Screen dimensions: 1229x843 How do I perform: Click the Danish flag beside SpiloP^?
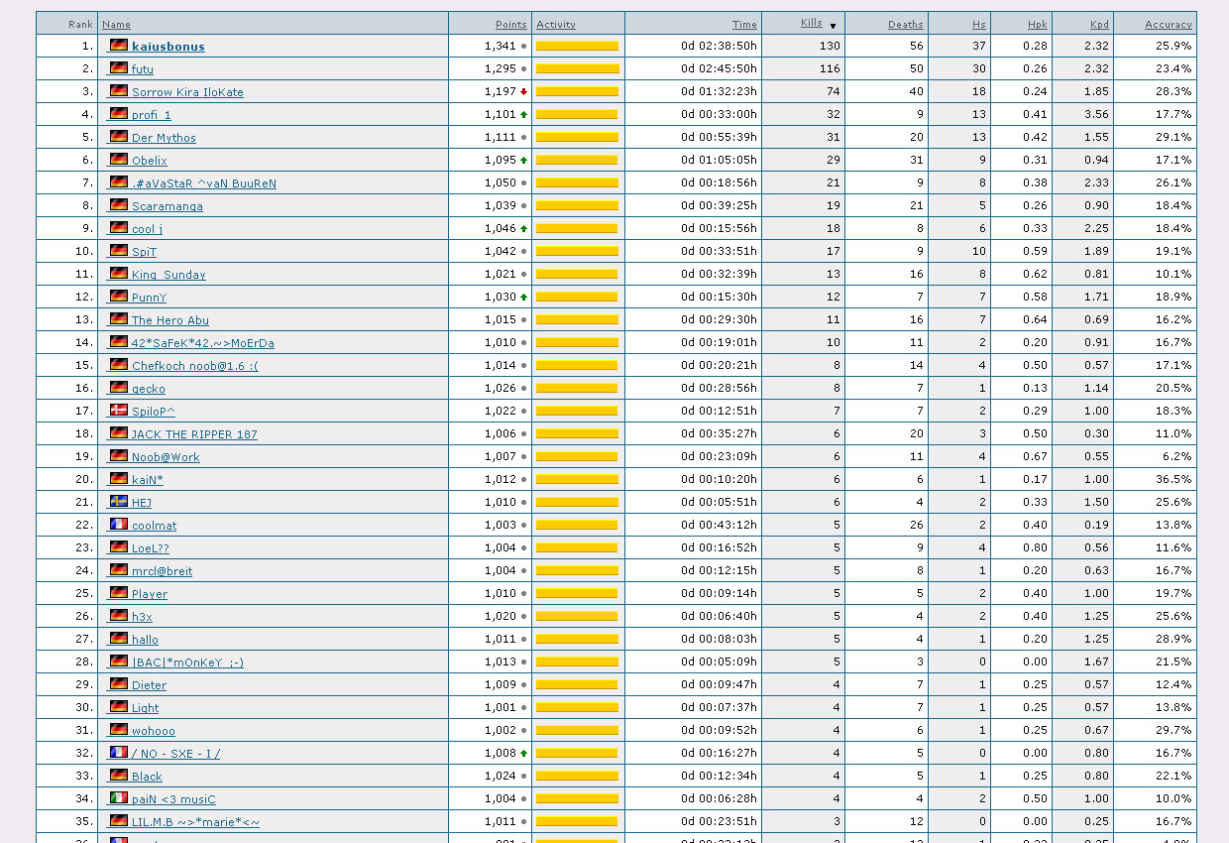[119, 411]
